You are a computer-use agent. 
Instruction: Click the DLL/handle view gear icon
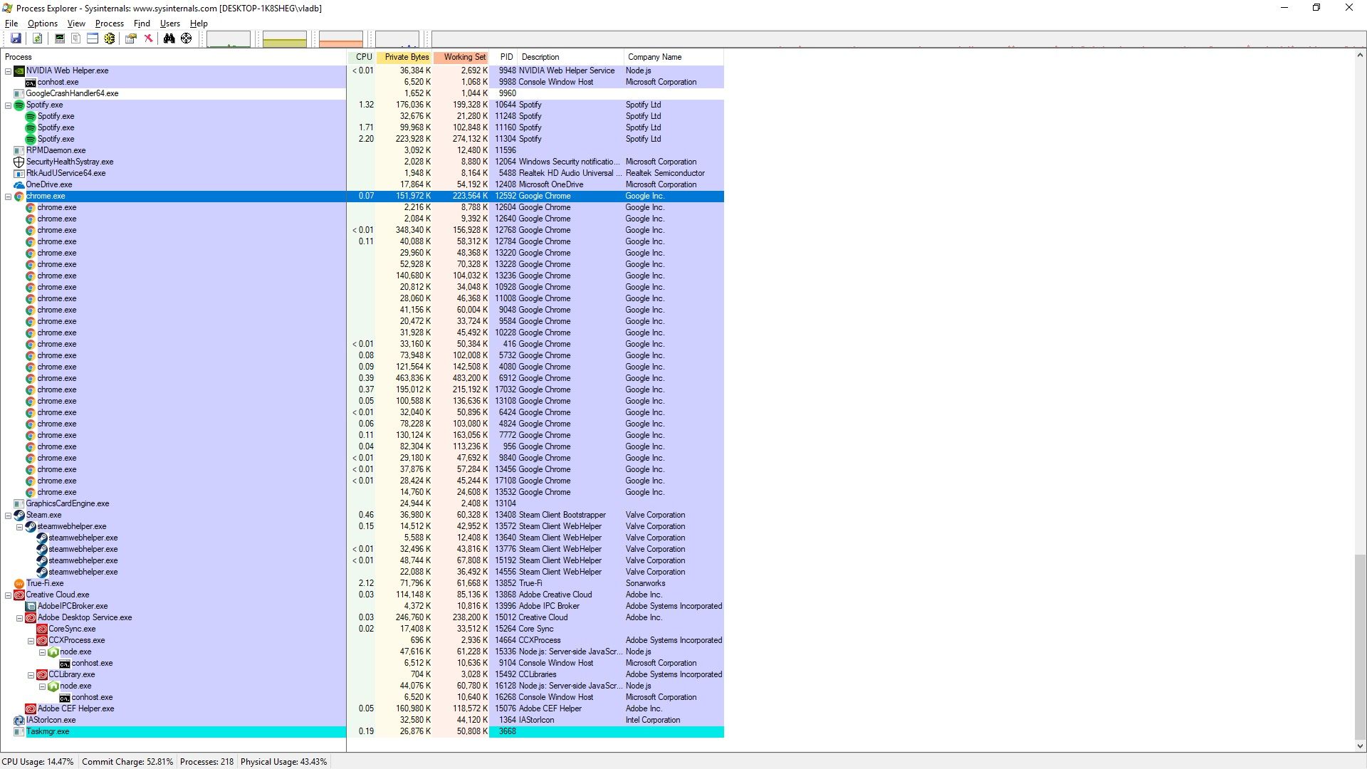coord(110,38)
